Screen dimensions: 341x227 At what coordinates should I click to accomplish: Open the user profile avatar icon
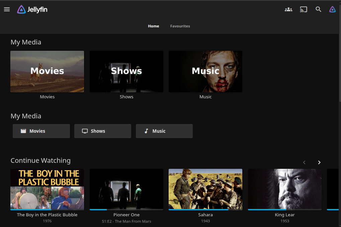pyautogui.click(x=332, y=9)
